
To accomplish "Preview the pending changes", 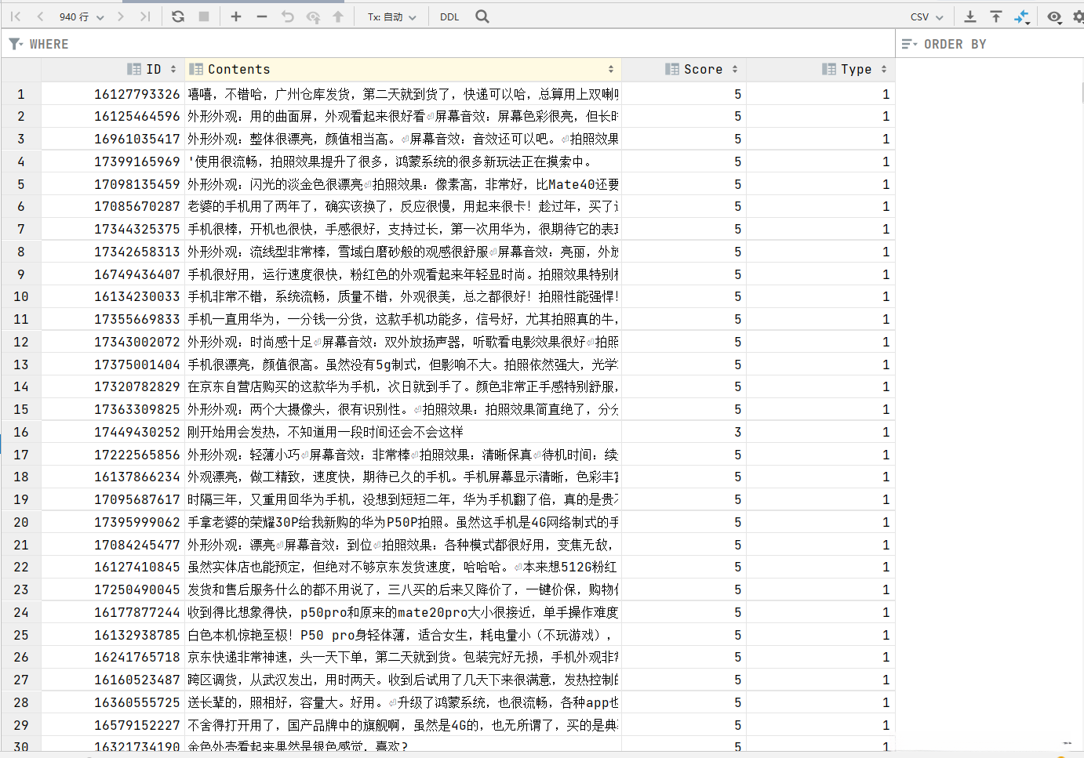I will point(313,16).
